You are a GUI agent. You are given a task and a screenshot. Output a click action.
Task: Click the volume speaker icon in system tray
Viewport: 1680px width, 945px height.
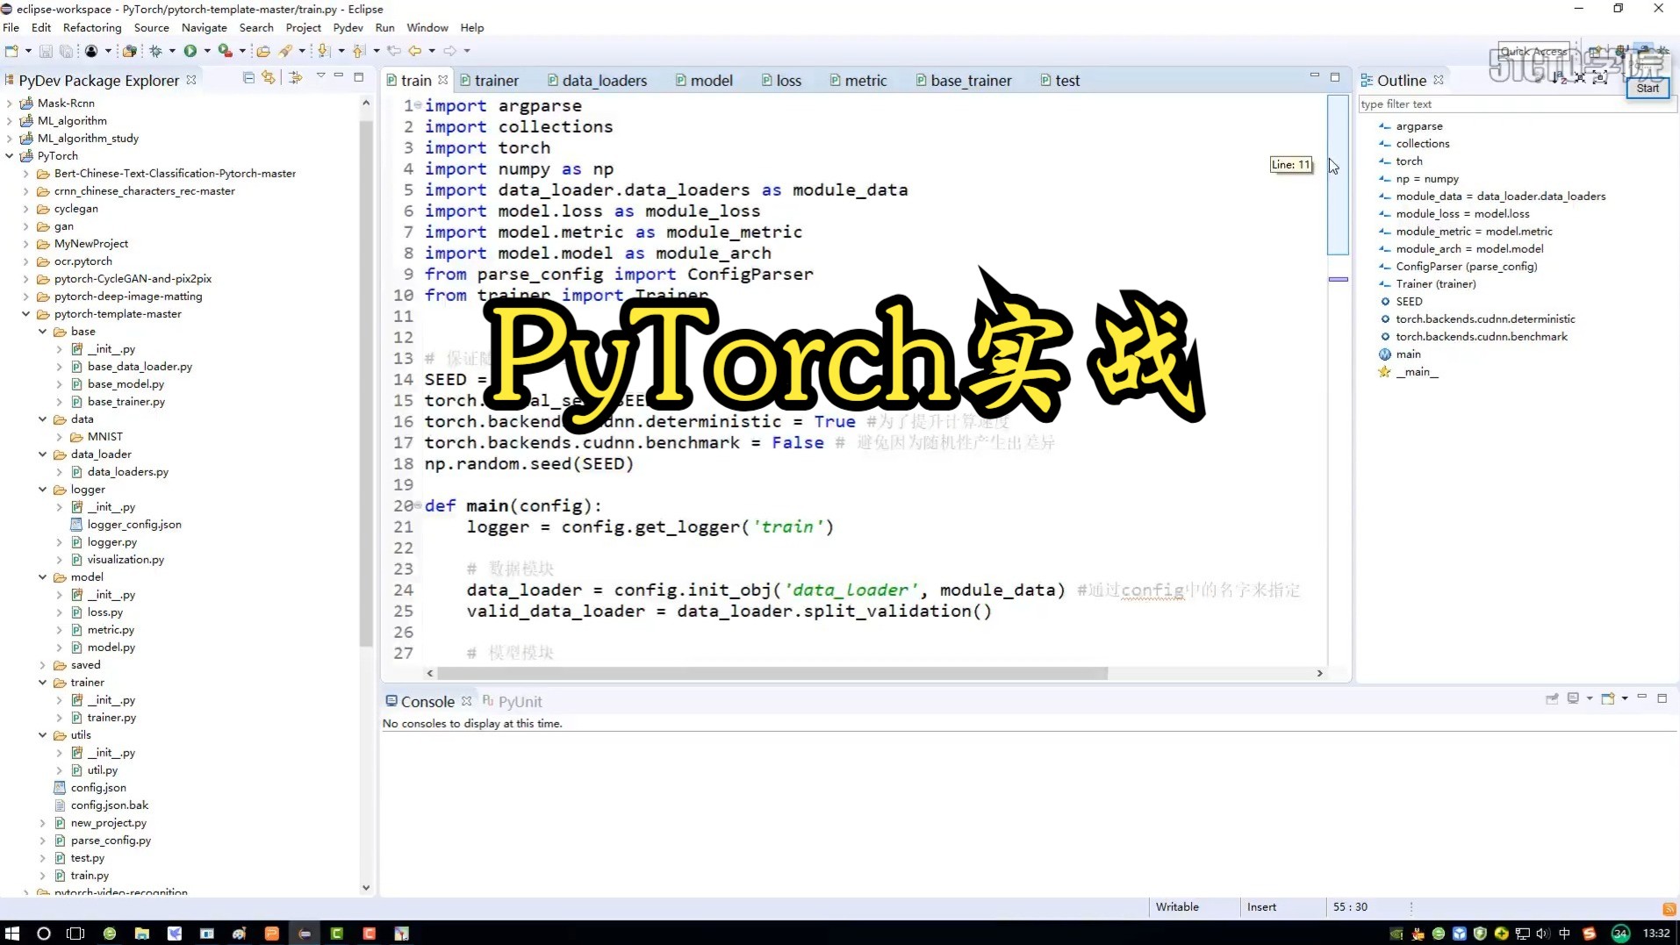1543,934
